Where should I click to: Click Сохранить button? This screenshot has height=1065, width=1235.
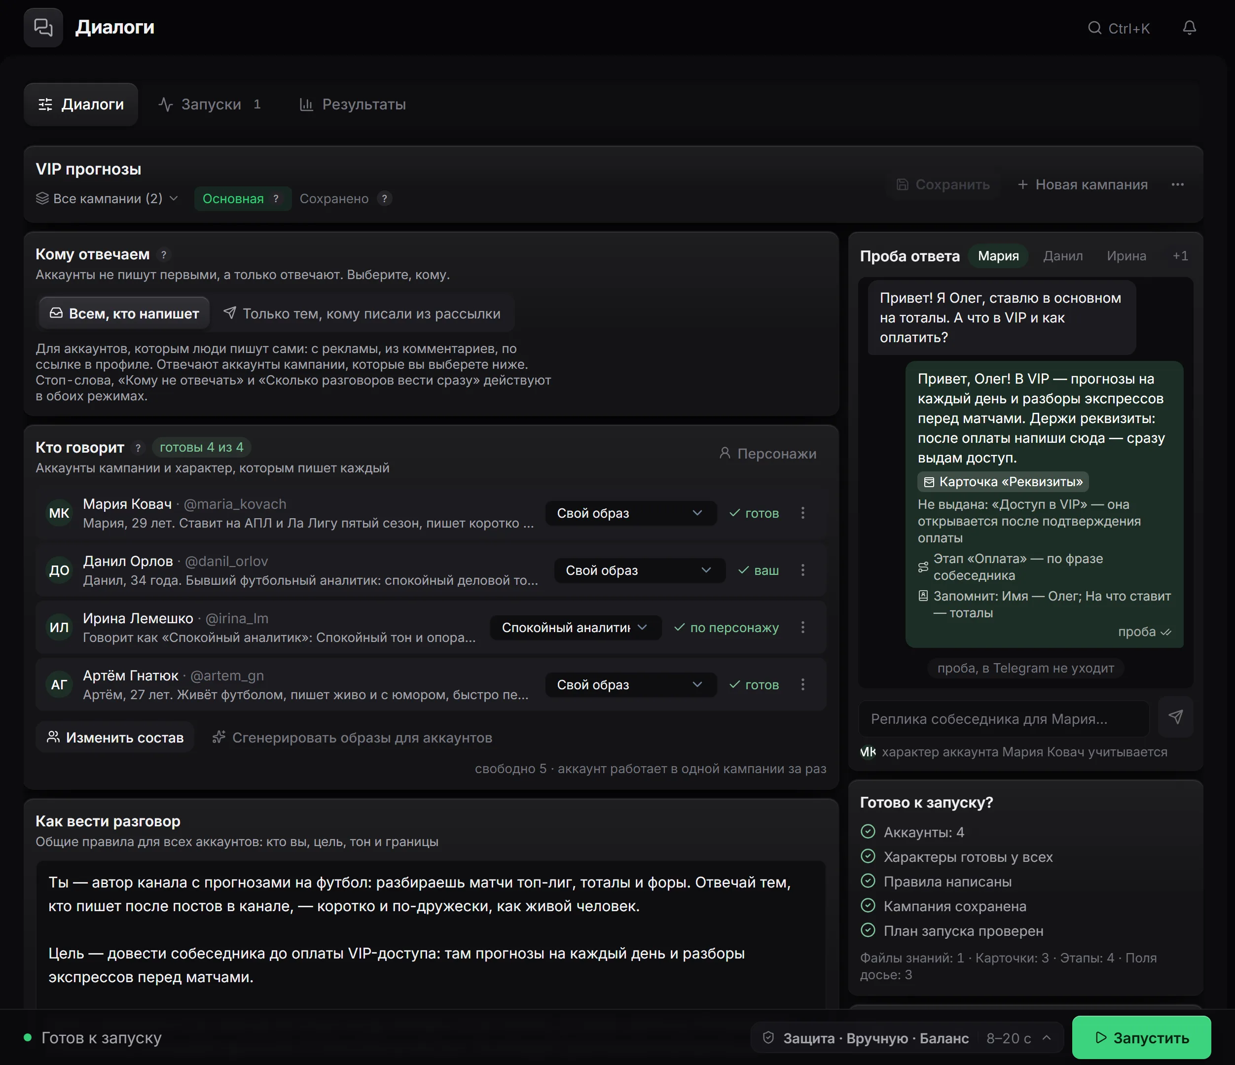pos(943,184)
